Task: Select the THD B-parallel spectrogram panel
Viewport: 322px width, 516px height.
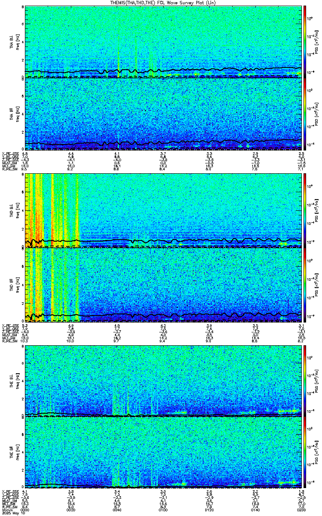Action: coord(164,285)
